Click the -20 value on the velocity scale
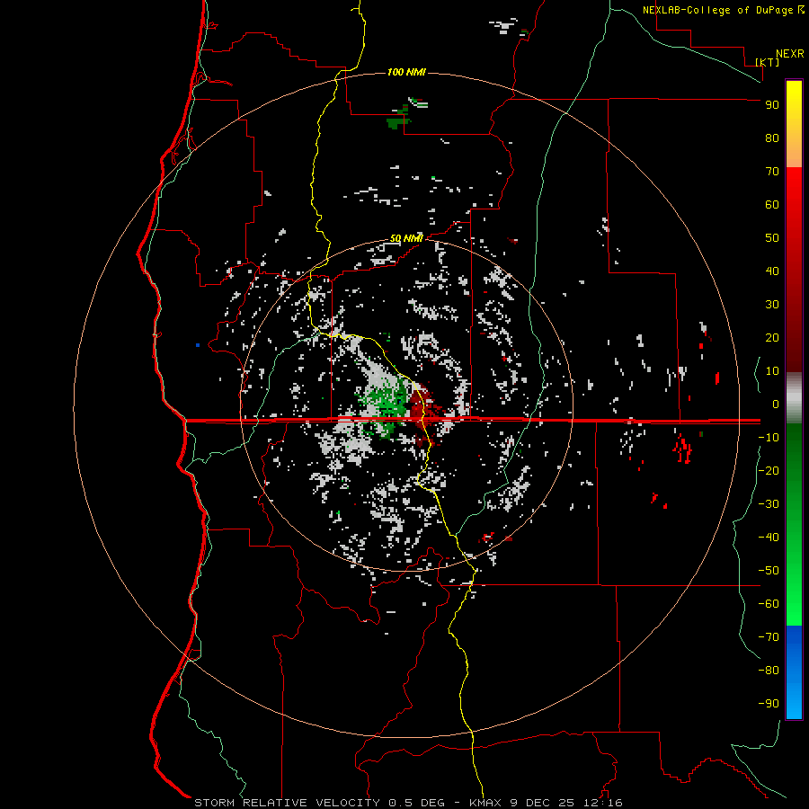Image resolution: width=809 pixels, height=809 pixels. [x=769, y=470]
